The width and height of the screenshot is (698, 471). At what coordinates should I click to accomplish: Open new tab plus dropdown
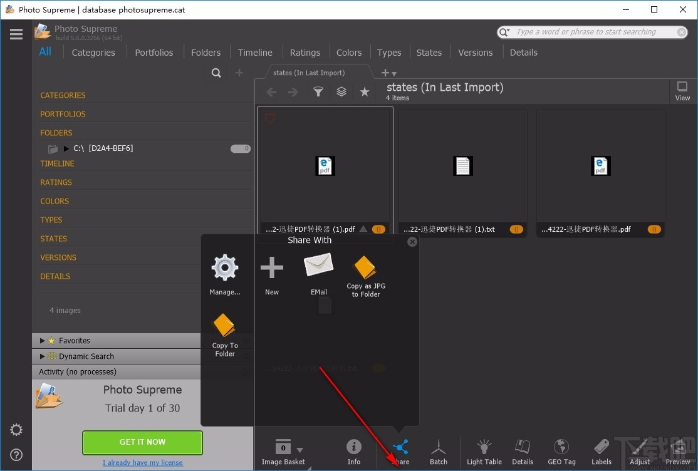(388, 73)
